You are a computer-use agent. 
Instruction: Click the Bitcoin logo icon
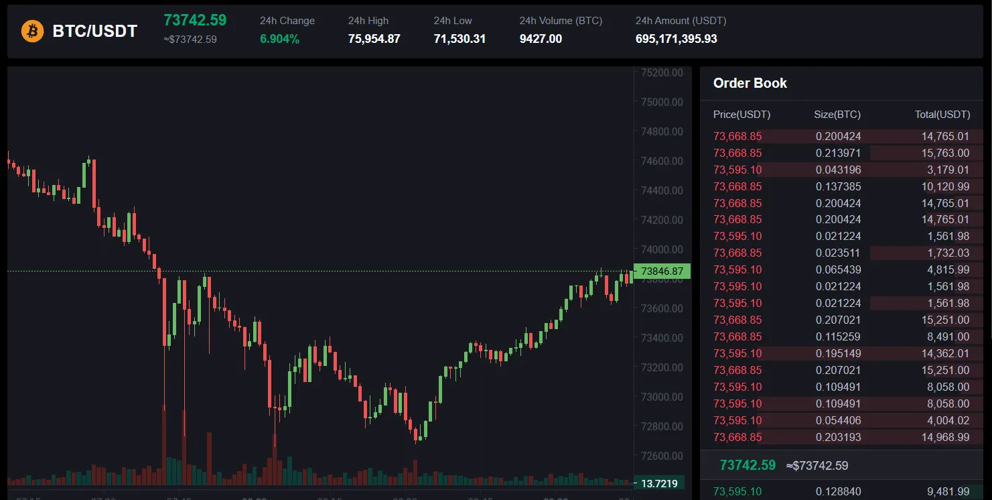click(x=32, y=31)
